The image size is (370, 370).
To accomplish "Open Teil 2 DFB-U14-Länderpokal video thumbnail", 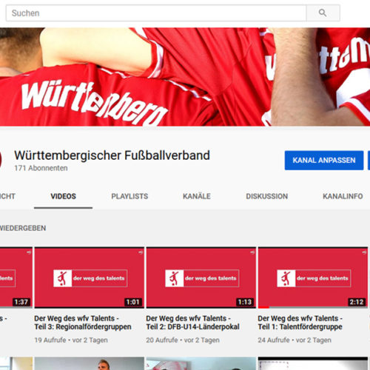I will click(201, 277).
